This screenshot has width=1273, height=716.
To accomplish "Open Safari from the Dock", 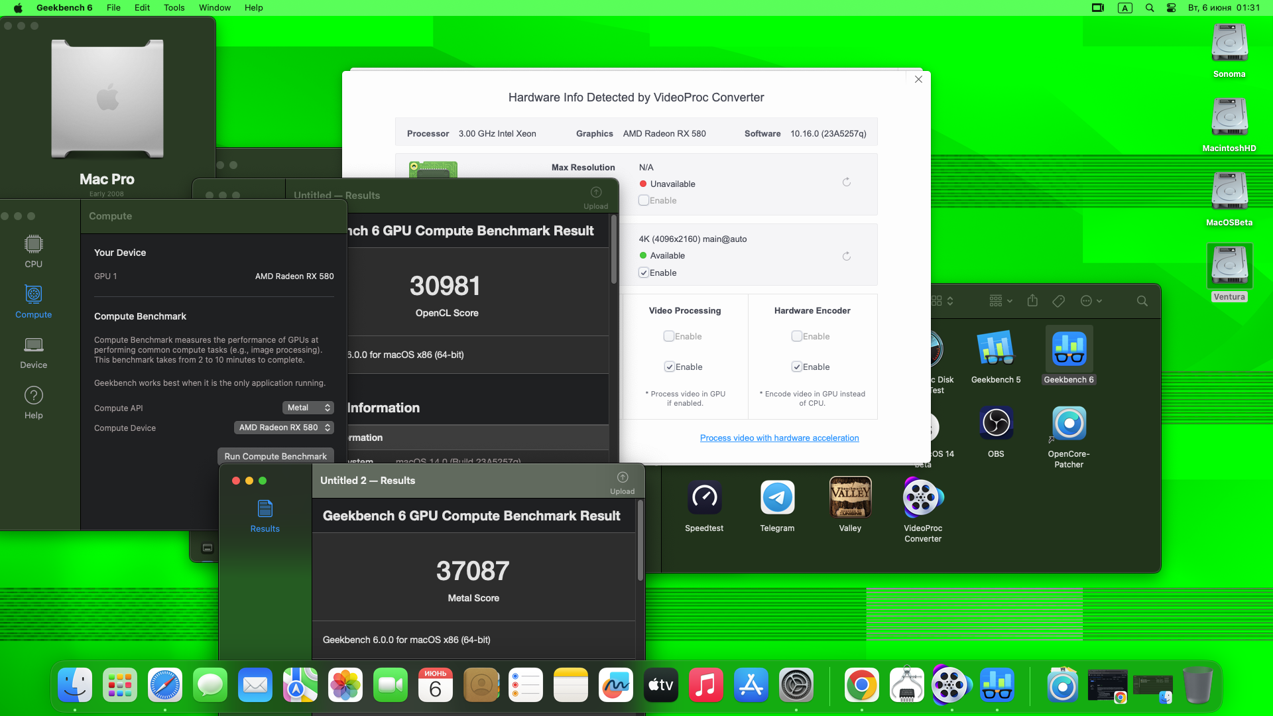I will point(165,686).
